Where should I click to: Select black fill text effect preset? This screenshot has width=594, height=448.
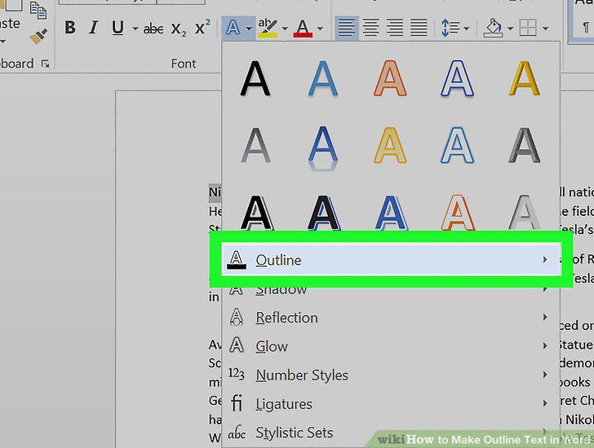[255, 78]
